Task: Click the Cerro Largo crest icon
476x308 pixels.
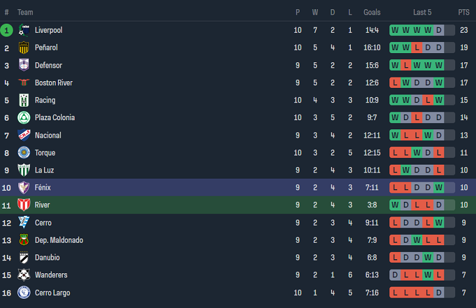Action: tap(24, 293)
